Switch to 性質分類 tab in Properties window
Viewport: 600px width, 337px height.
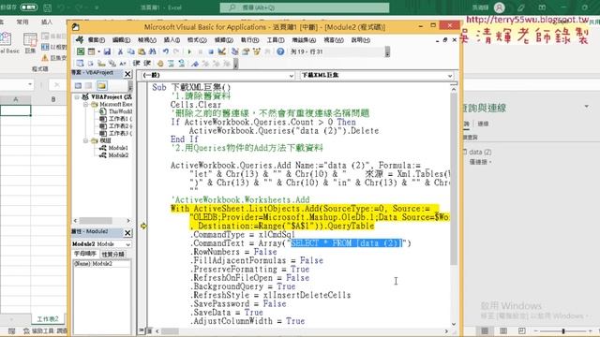pos(112,254)
